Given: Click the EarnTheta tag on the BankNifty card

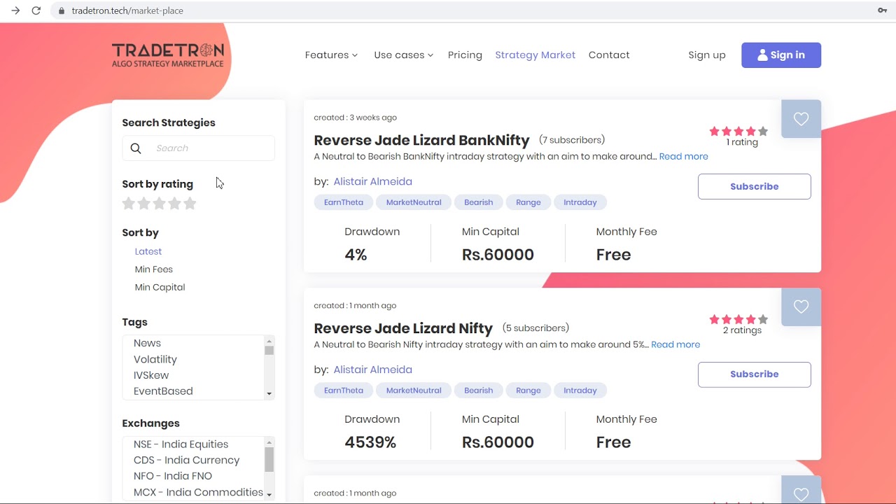Looking at the screenshot, I should pyautogui.click(x=344, y=202).
